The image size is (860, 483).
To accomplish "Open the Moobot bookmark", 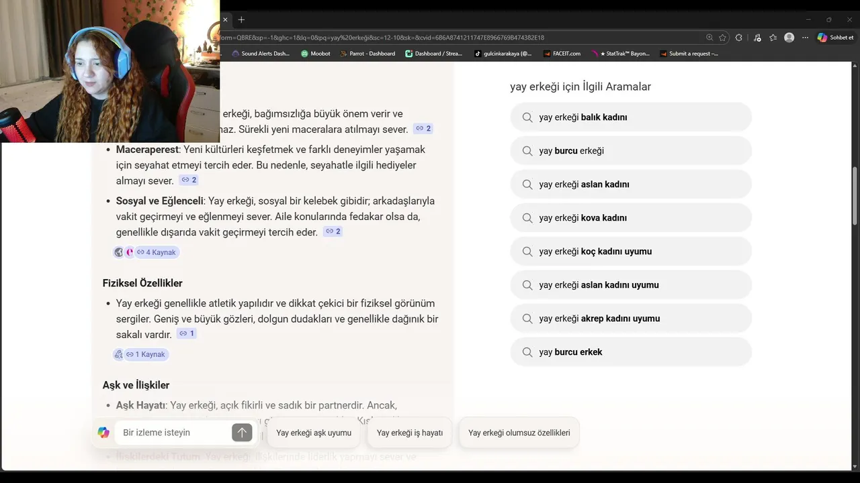I will (316, 54).
